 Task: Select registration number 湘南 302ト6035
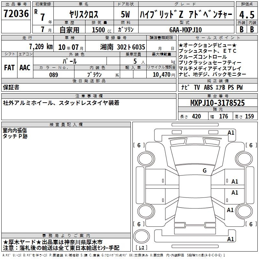click(x=123, y=47)
